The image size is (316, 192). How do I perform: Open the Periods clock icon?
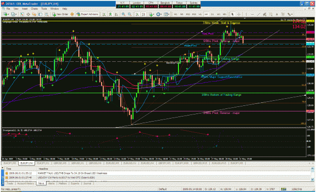tap(158, 14)
